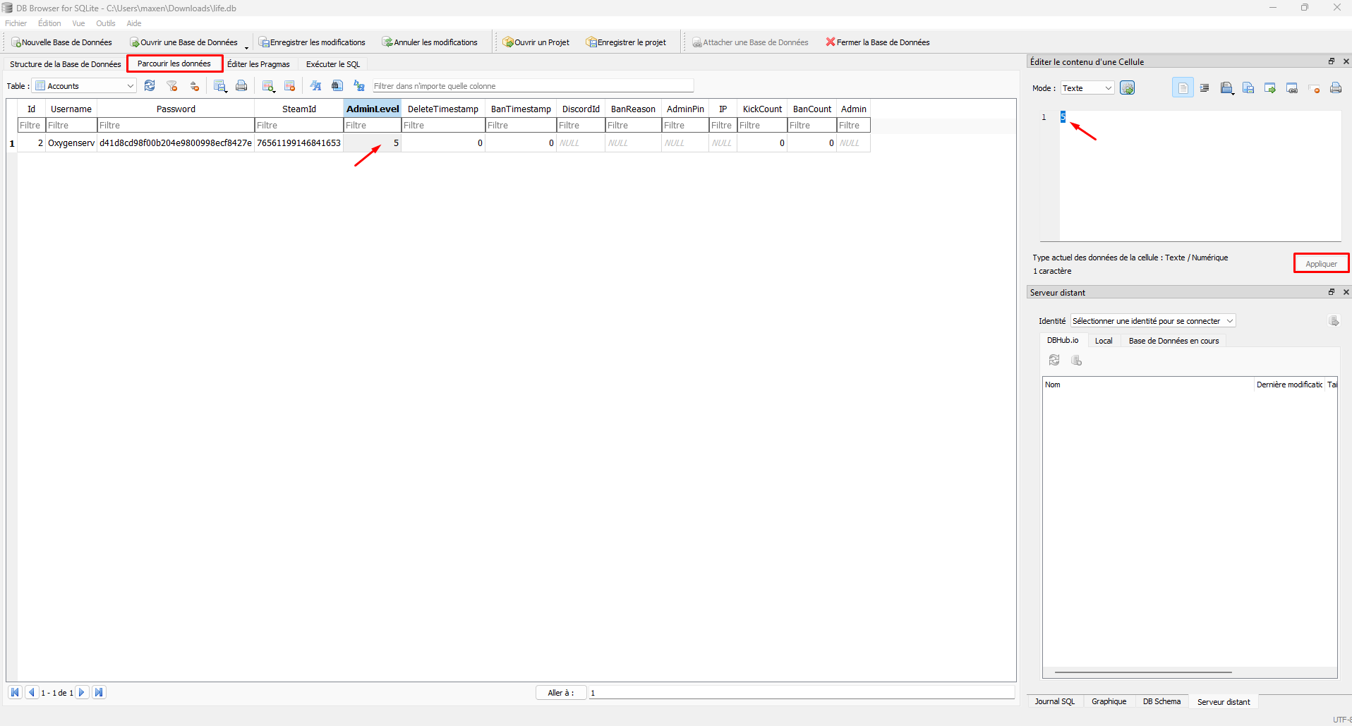Image resolution: width=1352 pixels, height=726 pixels.
Task: Refresh the Accounts table data
Action: (x=150, y=86)
